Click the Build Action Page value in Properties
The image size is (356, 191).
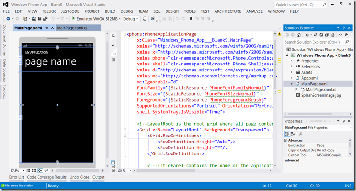(x=331, y=145)
